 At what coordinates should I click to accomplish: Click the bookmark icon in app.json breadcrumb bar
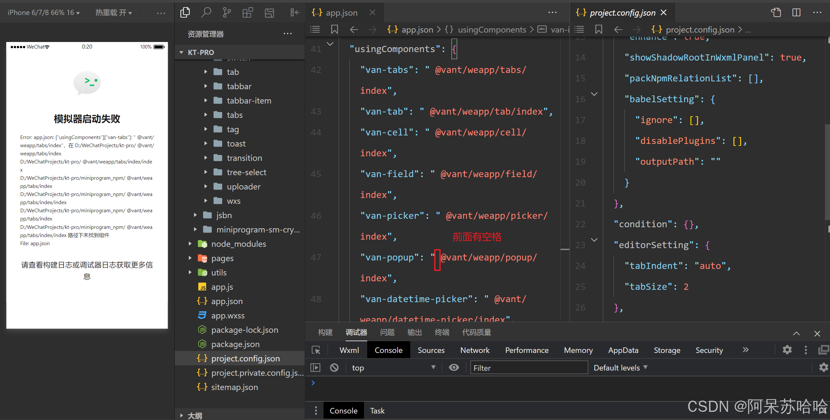pos(334,29)
